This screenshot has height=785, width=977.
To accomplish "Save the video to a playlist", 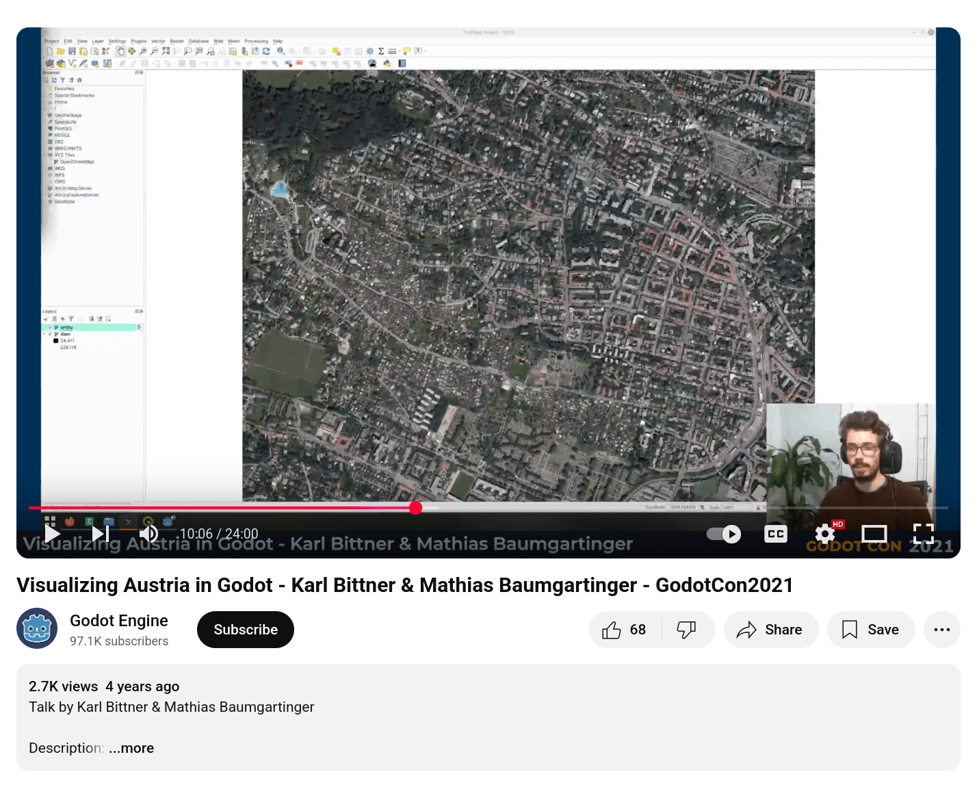I will click(x=871, y=630).
